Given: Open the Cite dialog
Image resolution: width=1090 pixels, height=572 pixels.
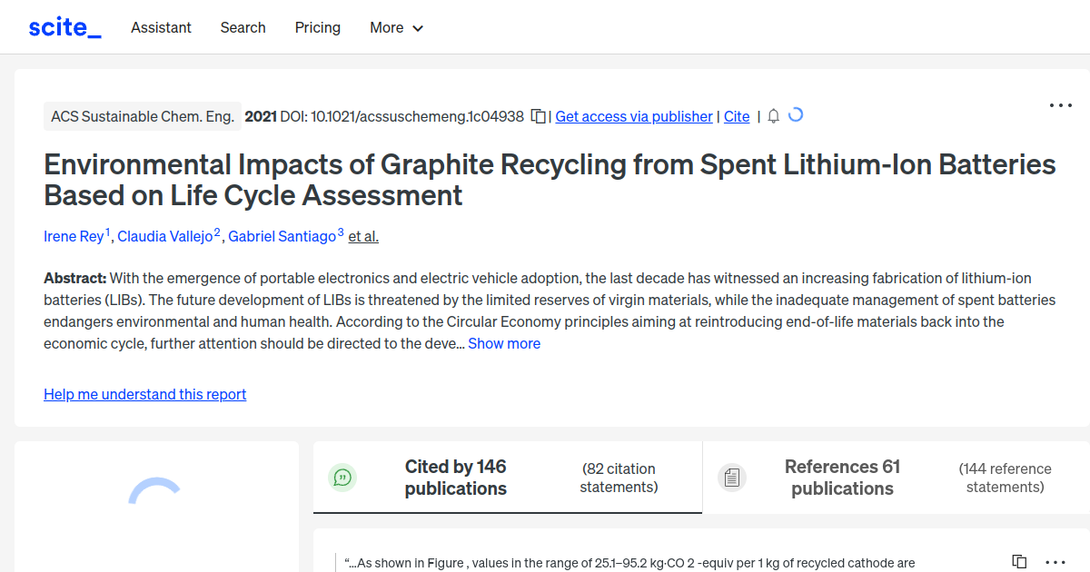Looking at the screenshot, I should coord(737,116).
